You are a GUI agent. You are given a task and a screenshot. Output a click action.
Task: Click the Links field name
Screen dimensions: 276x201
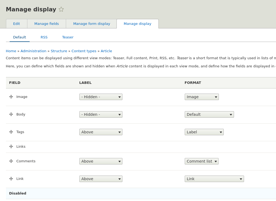click(21, 146)
